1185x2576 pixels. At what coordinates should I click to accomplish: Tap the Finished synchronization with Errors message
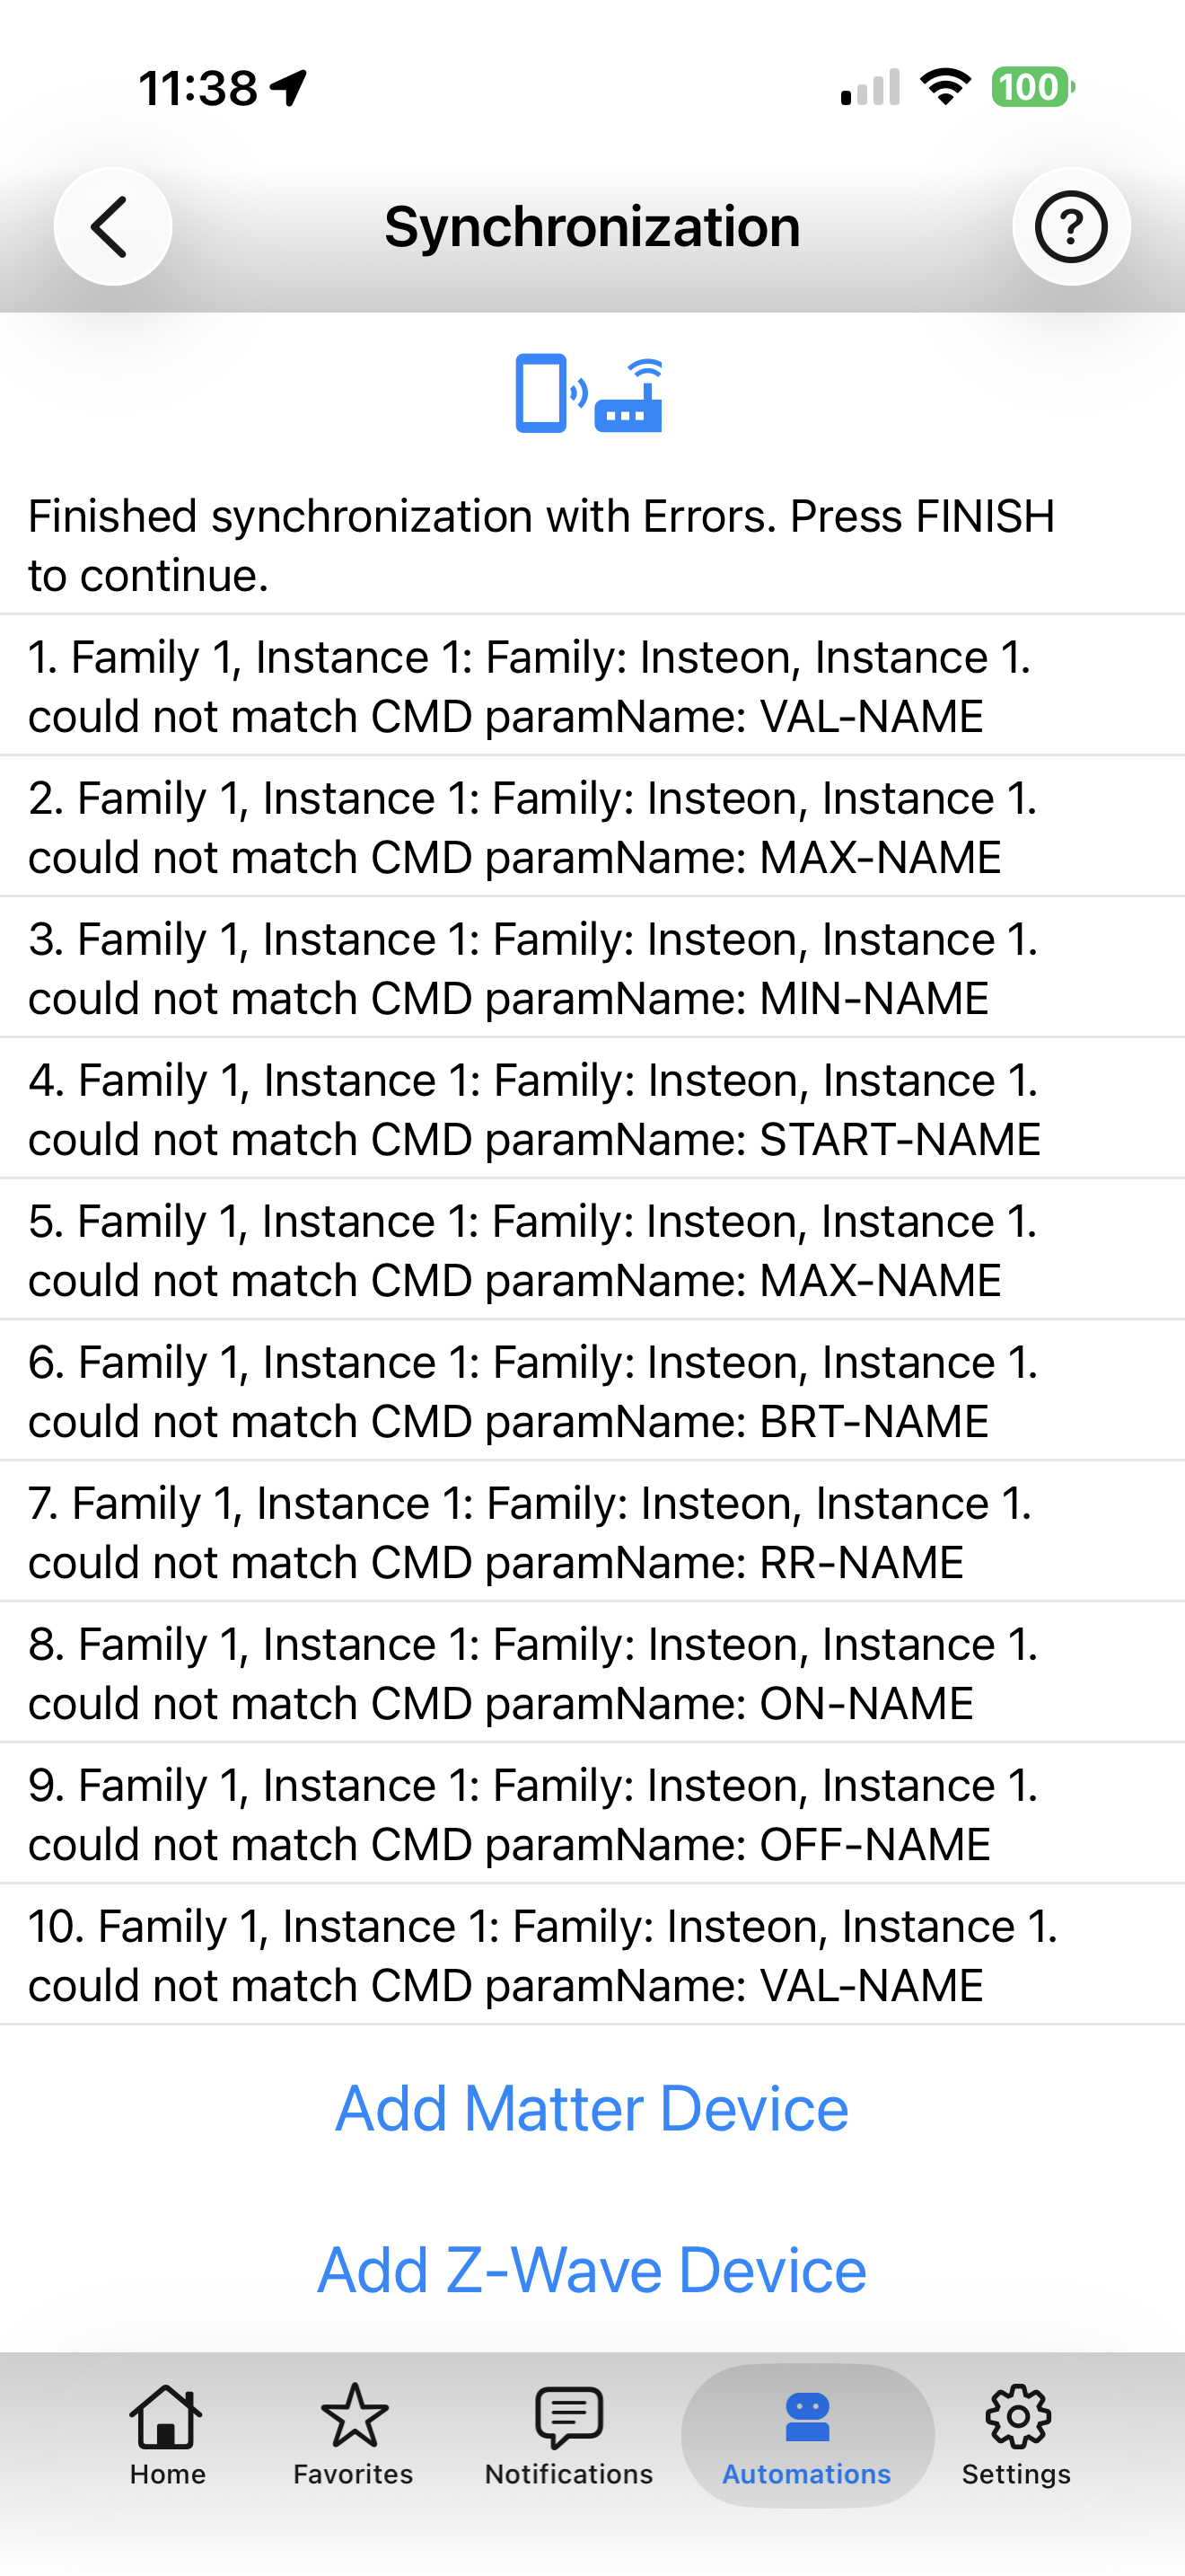541,545
